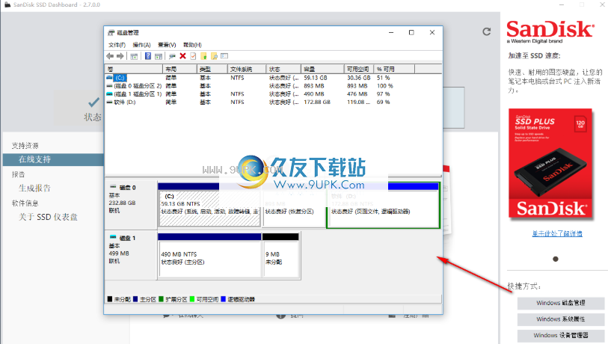Sort by the 状态 column header
This screenshot has height=344, width=608.
(283, 69)
